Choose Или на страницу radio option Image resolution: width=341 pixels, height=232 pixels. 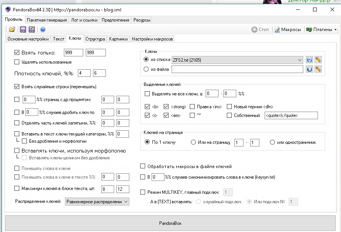pos(193,142)
